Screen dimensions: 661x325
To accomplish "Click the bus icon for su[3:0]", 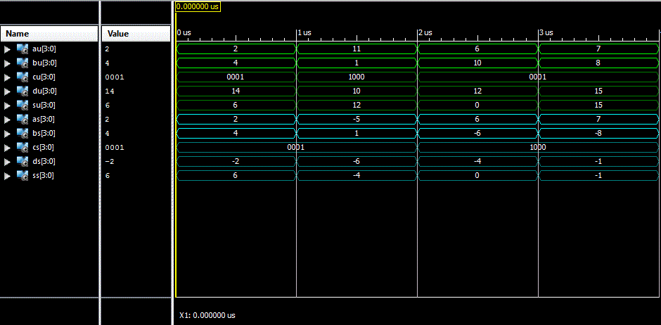I will pos(22,106).
